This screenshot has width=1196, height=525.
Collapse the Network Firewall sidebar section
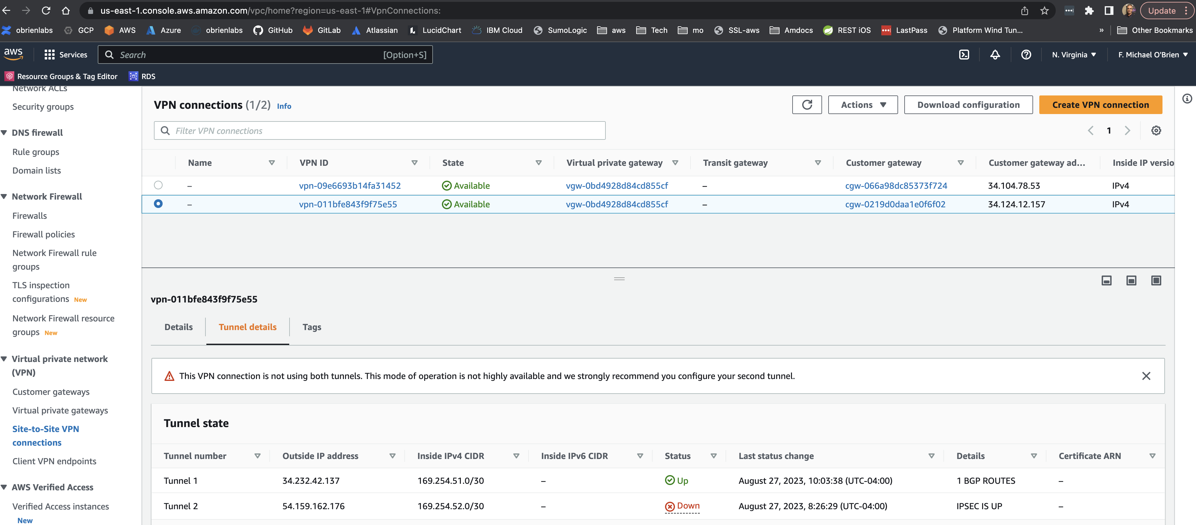[4, 196]
